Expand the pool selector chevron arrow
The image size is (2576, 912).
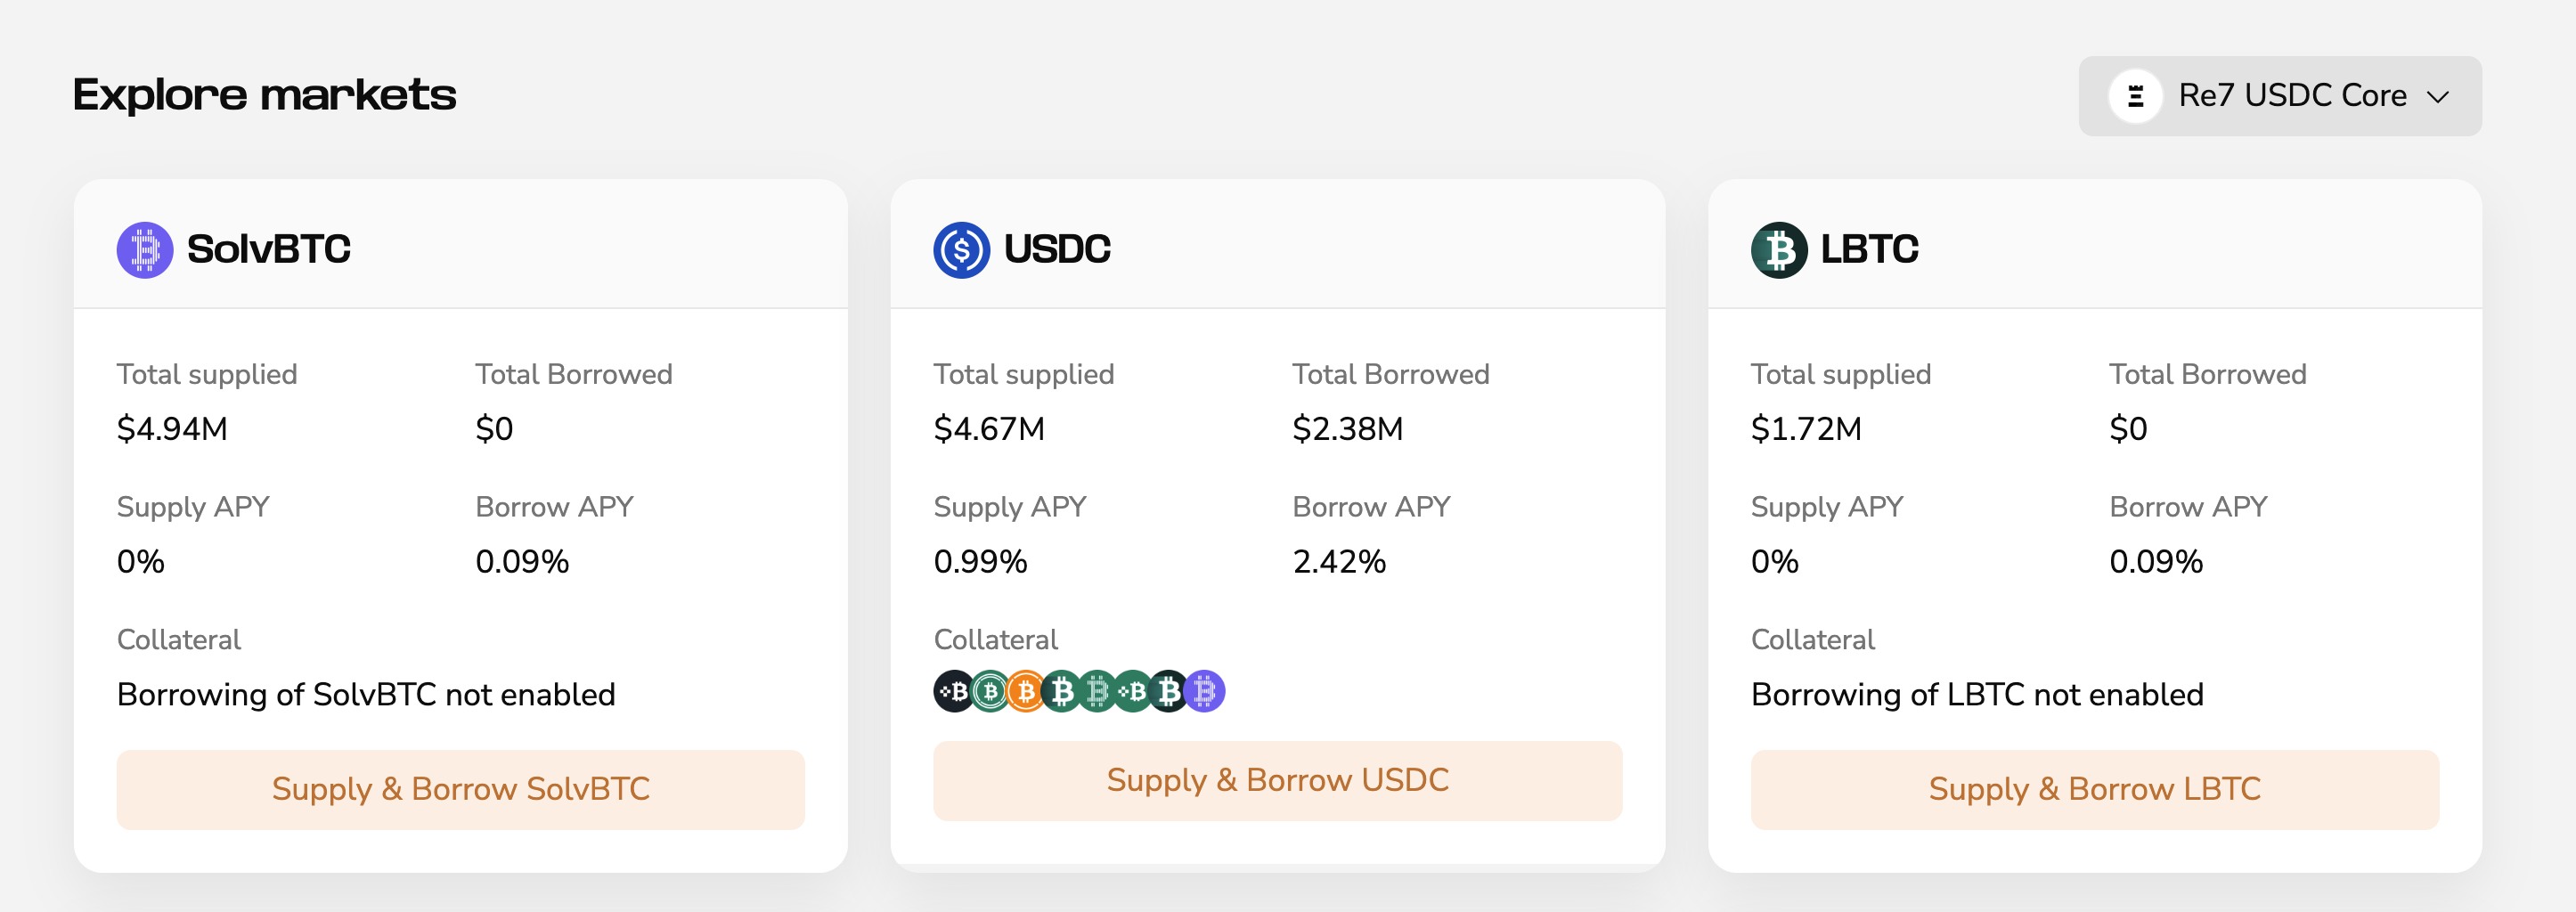tap(2438, 97)
